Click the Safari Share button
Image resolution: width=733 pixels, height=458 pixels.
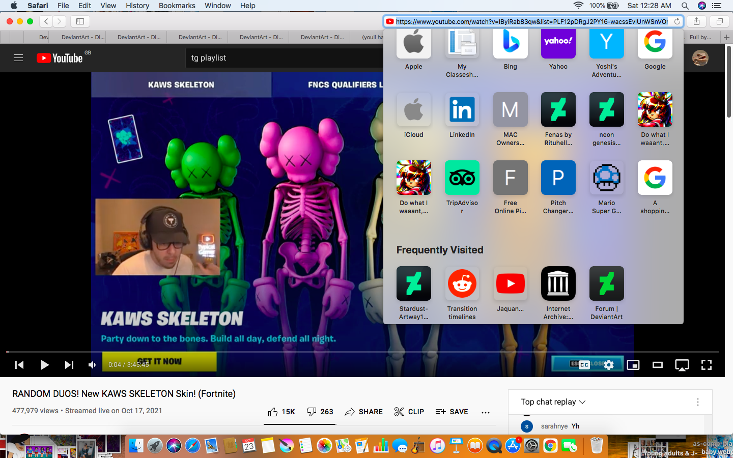[x=696, y=21]
